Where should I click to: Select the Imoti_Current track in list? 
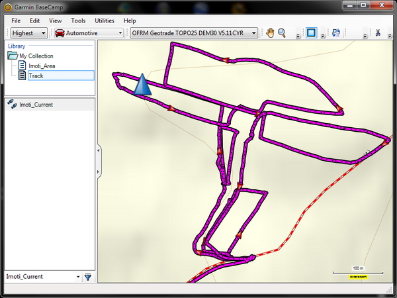point(36,105)
